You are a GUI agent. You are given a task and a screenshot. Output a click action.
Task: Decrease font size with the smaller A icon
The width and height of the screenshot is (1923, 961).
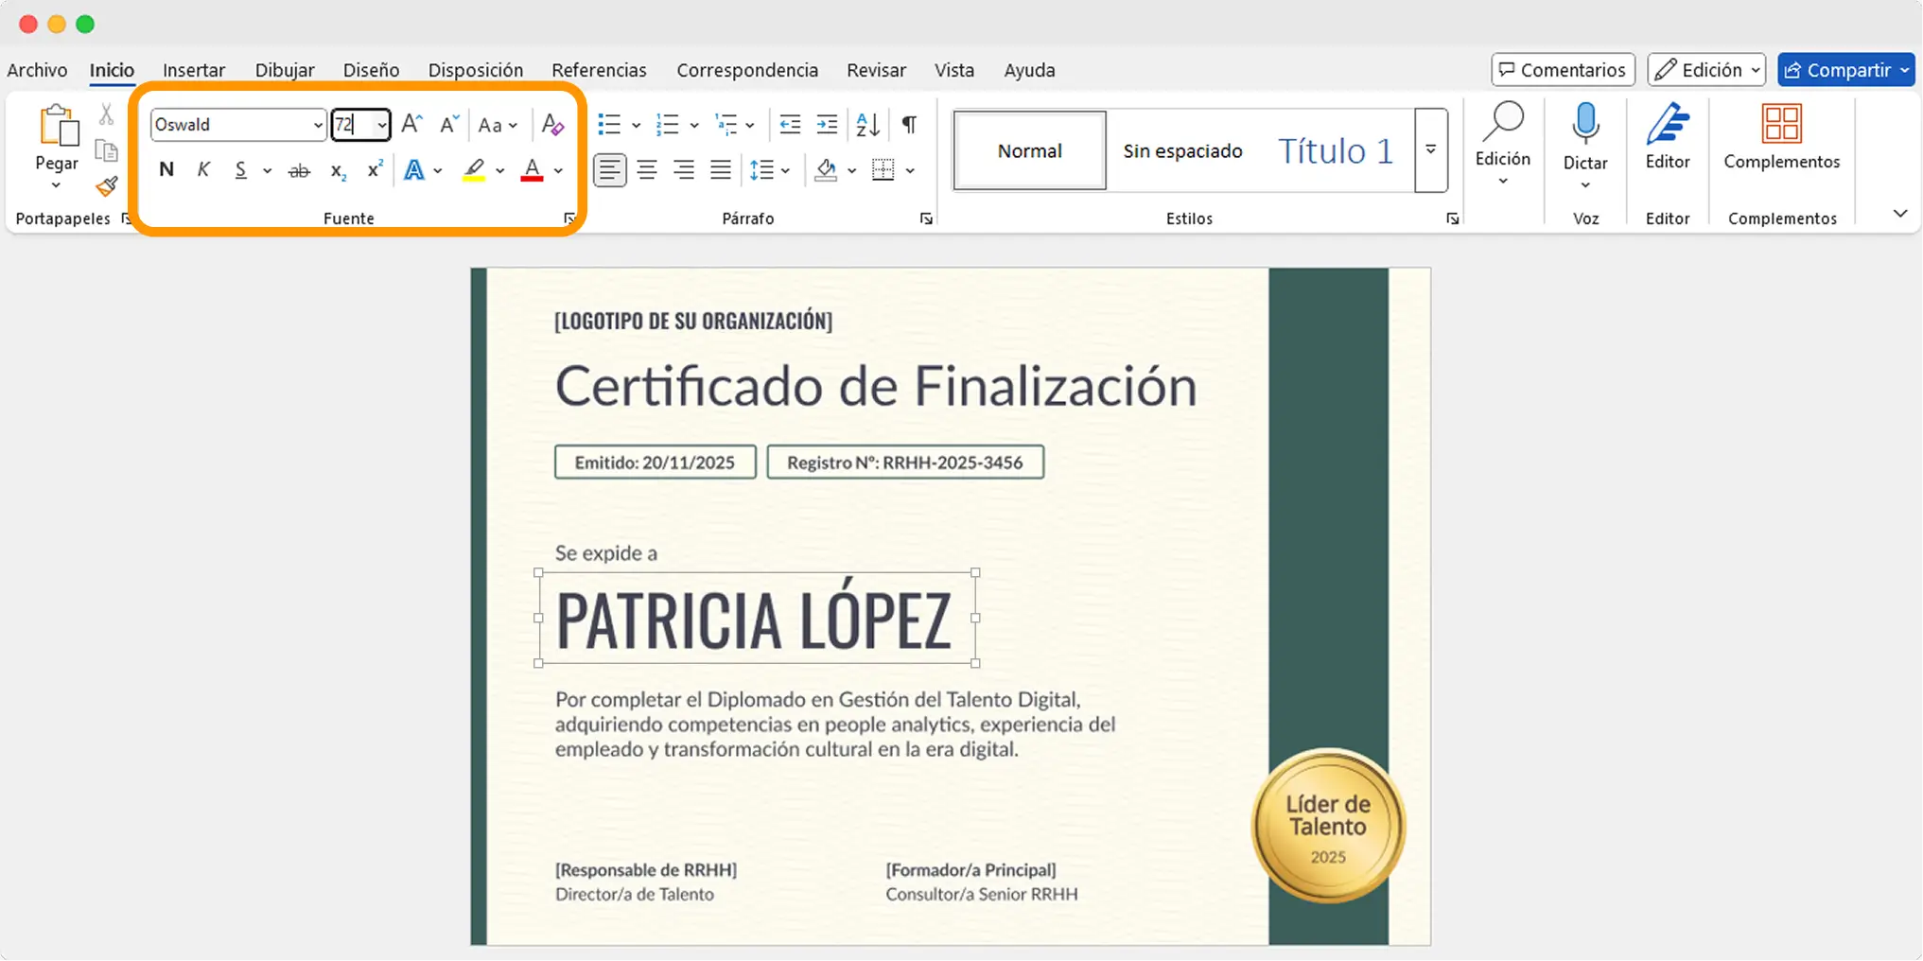(449, 124)
